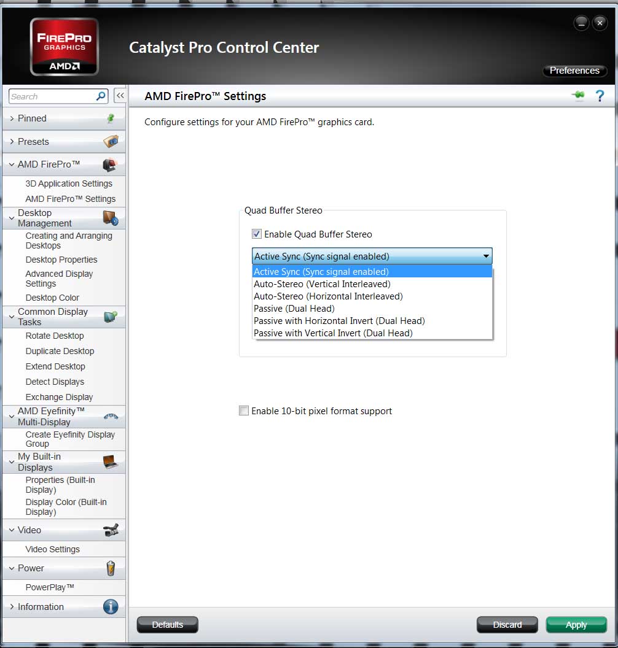Open 3D Application Settings
This screenshot has width=618, height=648.
click(69, 183)
